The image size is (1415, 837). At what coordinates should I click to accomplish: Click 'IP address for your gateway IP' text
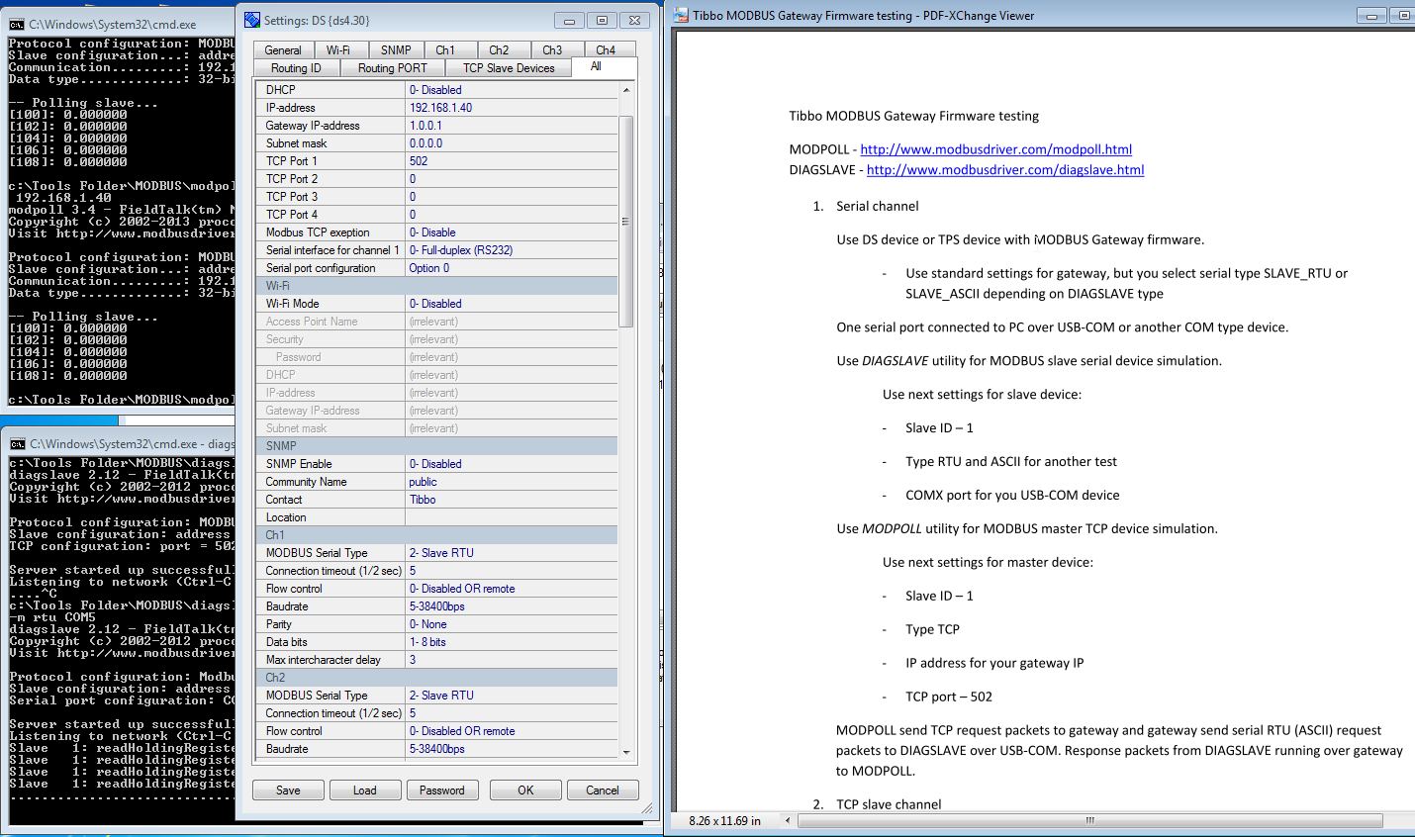994,663
